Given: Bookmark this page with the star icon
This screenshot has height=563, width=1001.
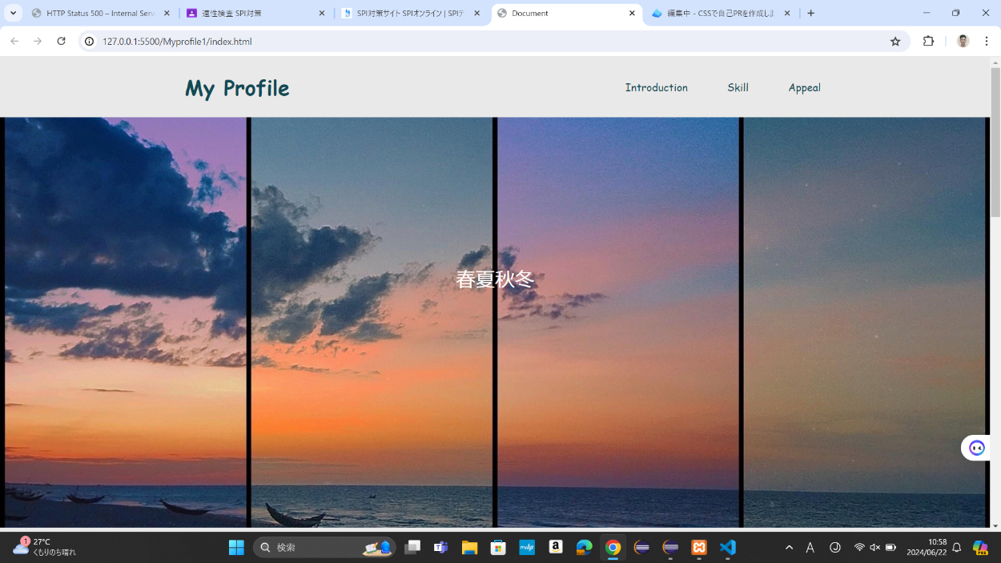Looking at the screenshot, I should click(x=895, y=42).
